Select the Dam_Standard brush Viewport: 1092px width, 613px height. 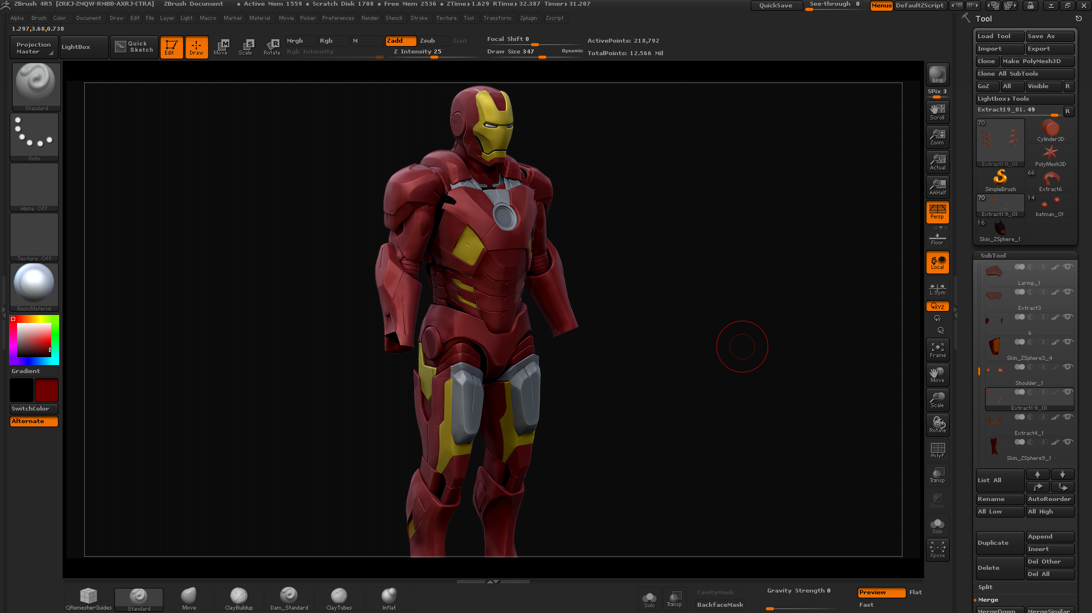pyautogui.click(x=289, y=599)
